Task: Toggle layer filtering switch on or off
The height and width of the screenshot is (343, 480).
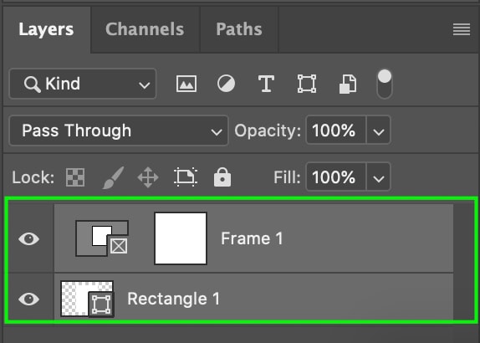Action: (385, 84)
